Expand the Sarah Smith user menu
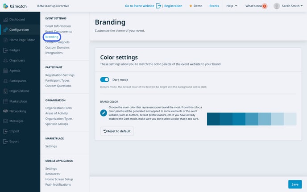 coord(289,6)
